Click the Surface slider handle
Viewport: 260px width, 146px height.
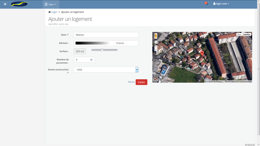click(x=102, y=50)
